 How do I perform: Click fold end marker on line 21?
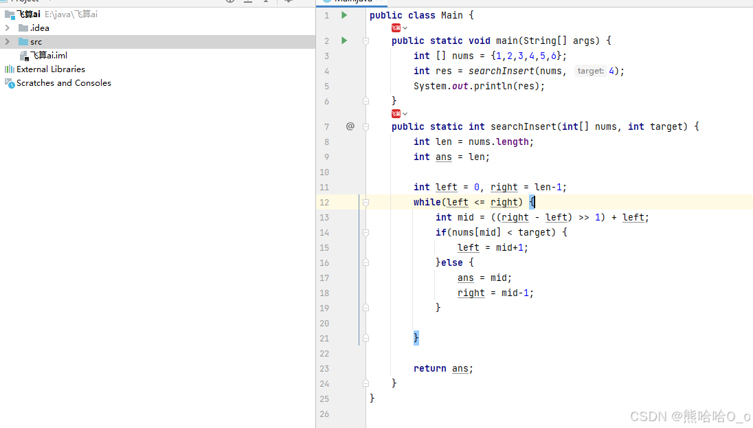pyautogui.click(x=366, y=338)
